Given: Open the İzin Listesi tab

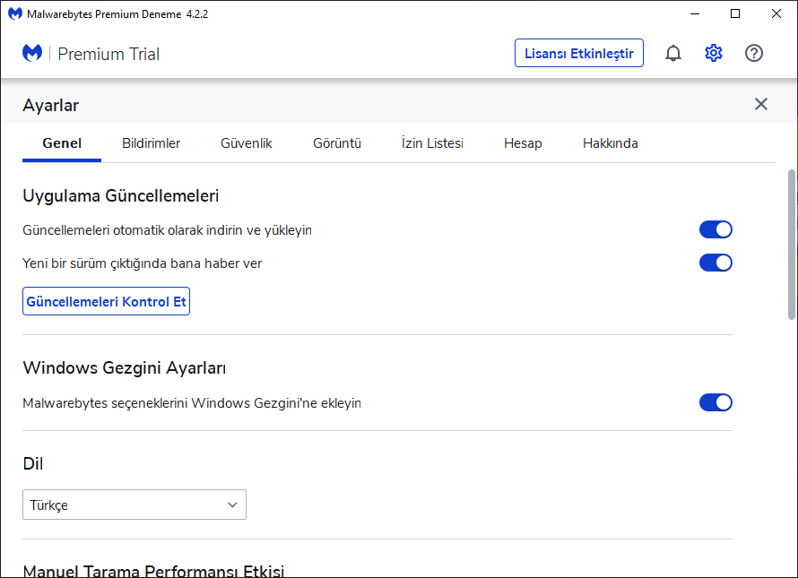Looking at the screenshot, I should point(432,143).
